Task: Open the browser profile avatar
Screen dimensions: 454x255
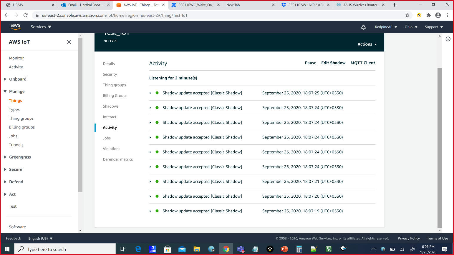Action: (x=438, y=15)
